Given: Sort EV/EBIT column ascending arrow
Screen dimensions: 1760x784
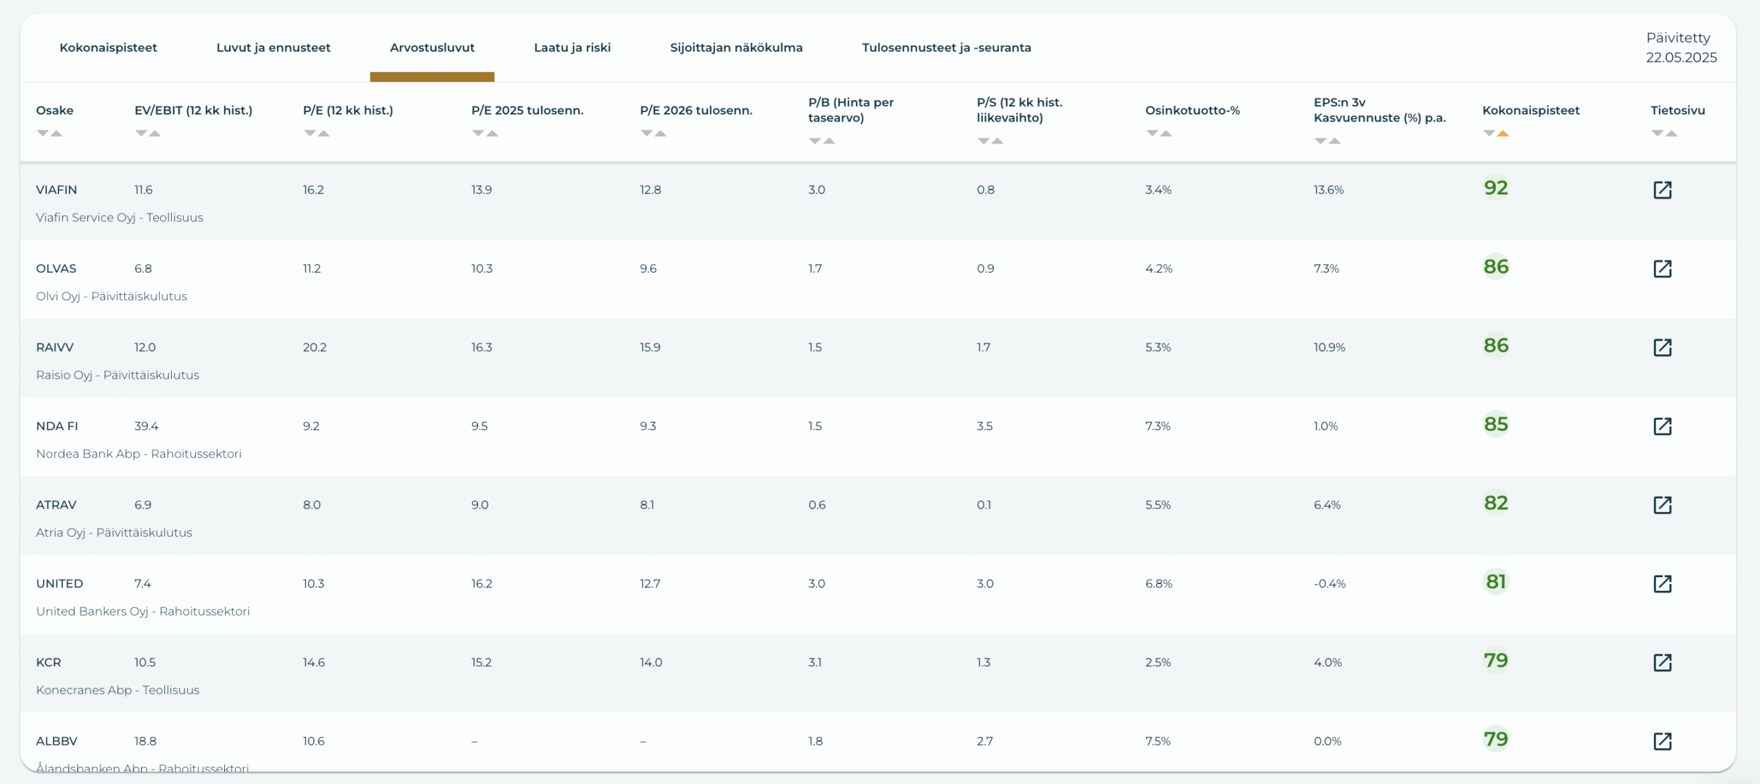Looking at the screenshot, I should click(155, 133).
